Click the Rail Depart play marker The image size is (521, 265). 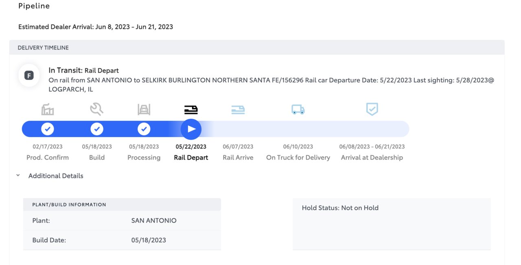pyautogui.click(x=191, y=129)
